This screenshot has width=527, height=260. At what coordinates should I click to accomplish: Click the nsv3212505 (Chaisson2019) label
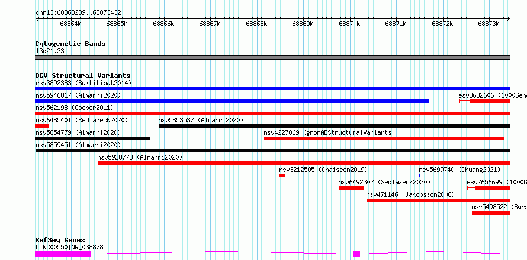coord(323,170)
